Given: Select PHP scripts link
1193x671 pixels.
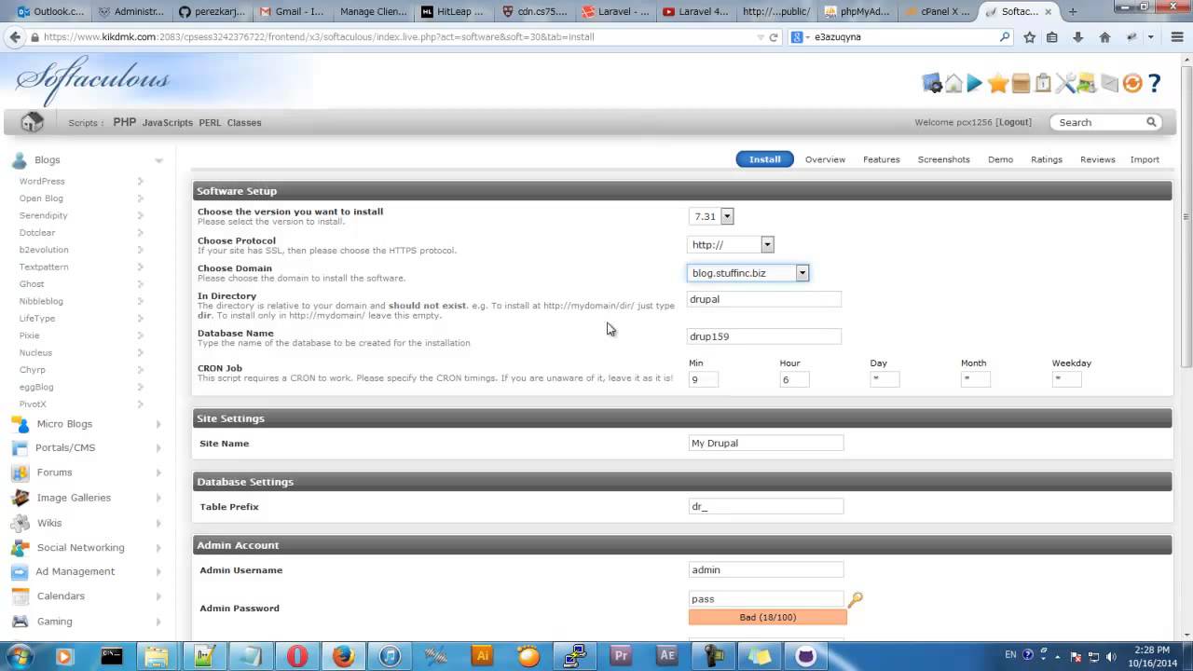Looking at the screenshot, I should coord(125,122).
